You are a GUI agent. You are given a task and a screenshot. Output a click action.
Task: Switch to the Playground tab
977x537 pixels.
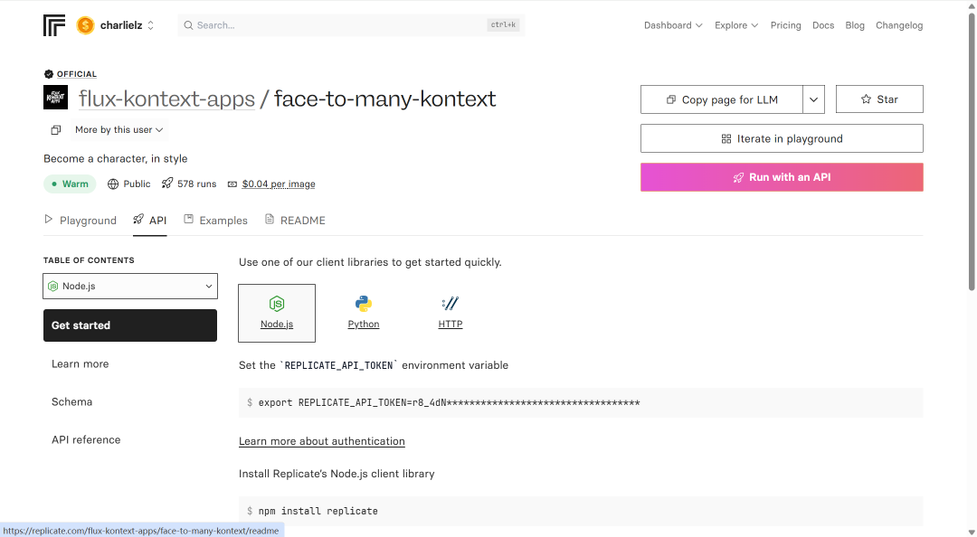point(80,220)
